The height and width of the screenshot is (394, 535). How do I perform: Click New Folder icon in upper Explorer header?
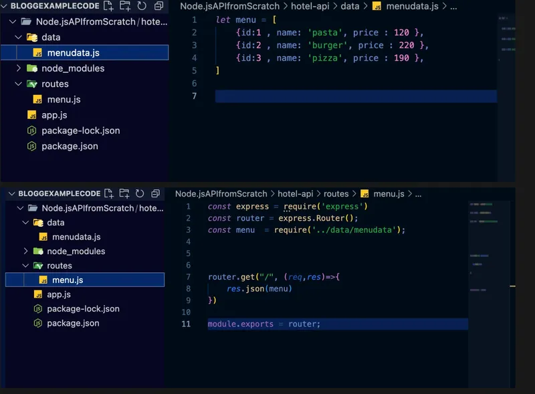[125, 6]
